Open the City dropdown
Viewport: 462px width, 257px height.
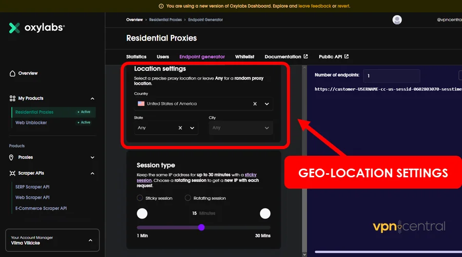click(241, 128)
